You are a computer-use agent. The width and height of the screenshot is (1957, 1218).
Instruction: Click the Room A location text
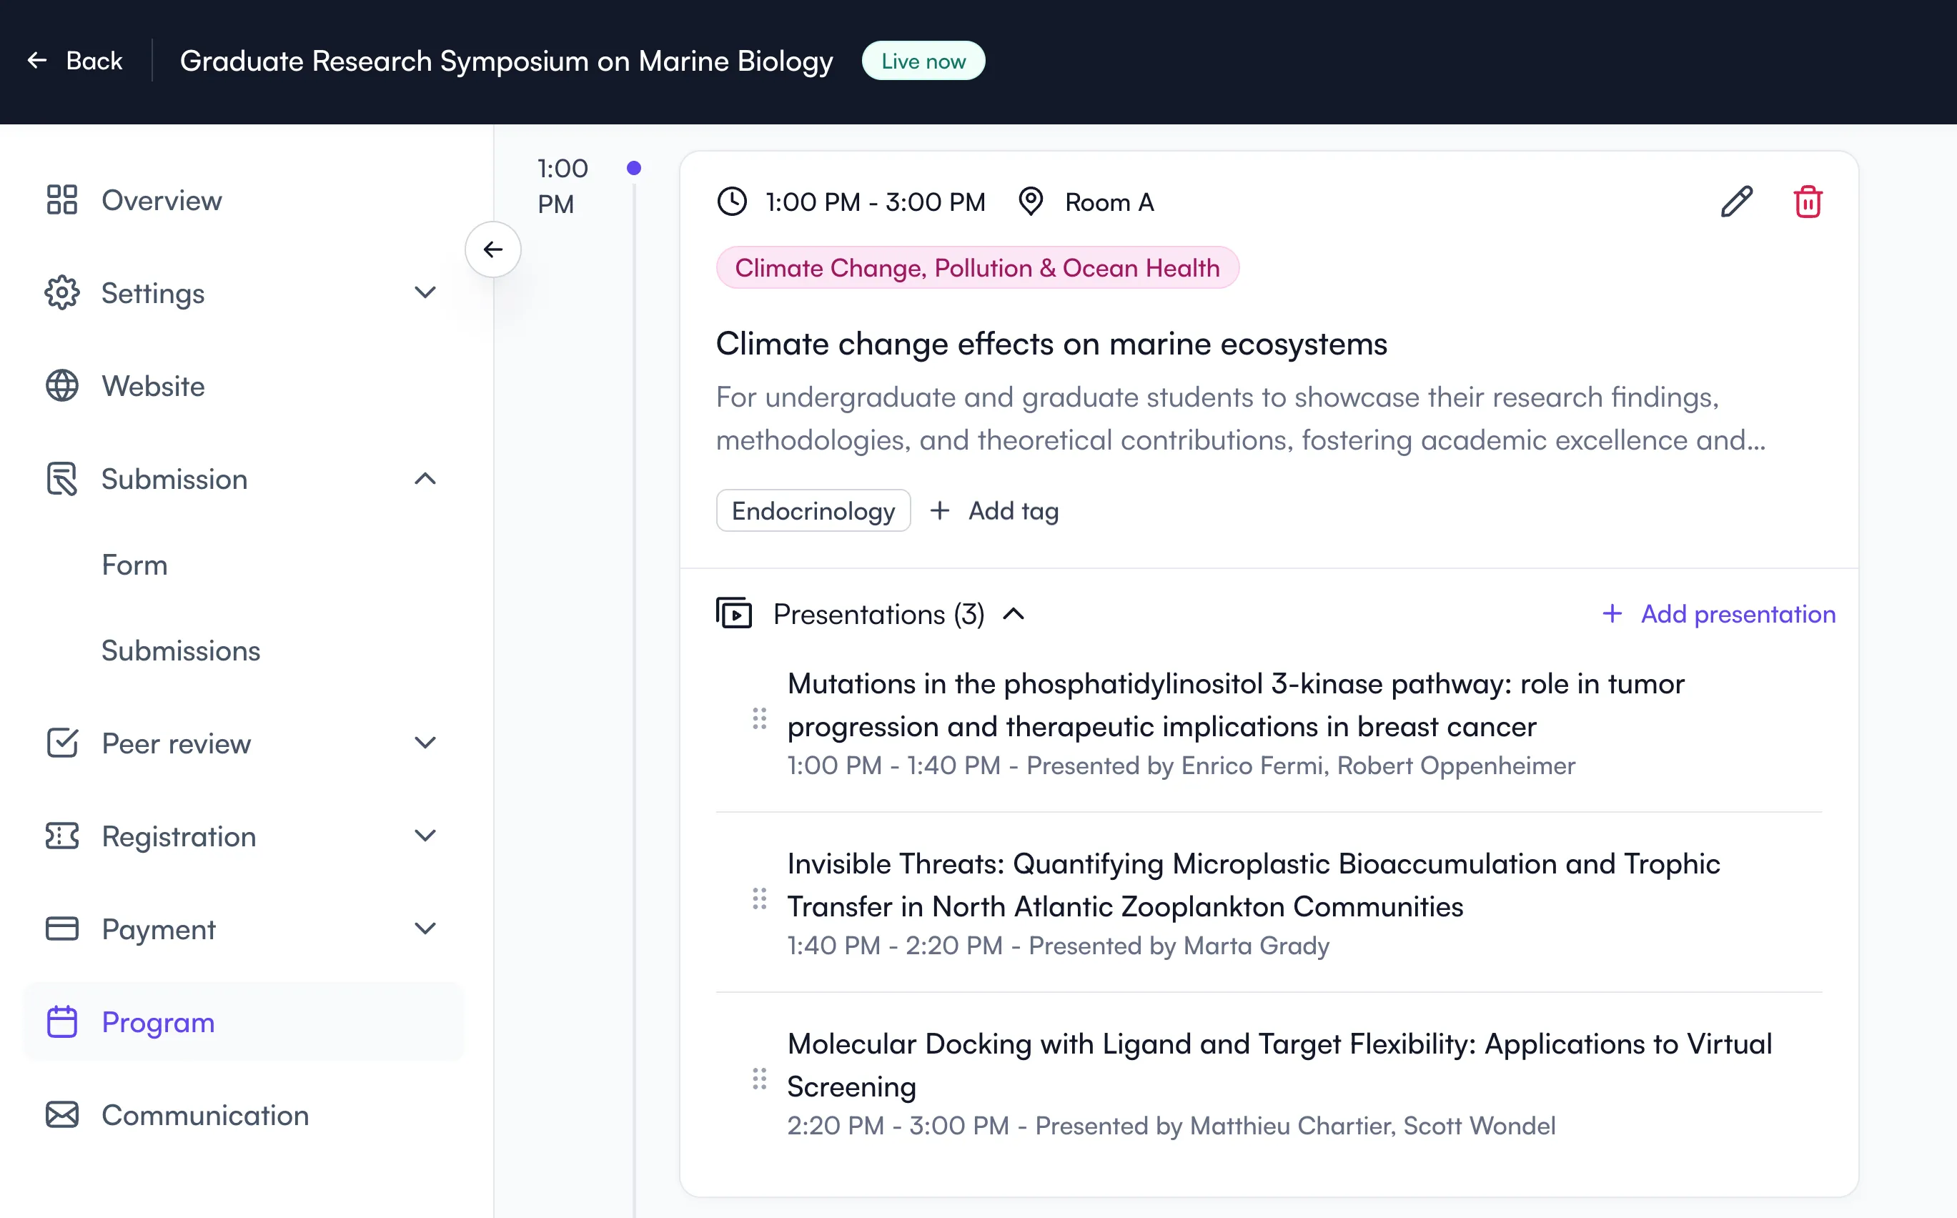tap(1110, 202)
